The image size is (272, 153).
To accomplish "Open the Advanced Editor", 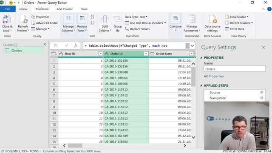I will (44, 23).
